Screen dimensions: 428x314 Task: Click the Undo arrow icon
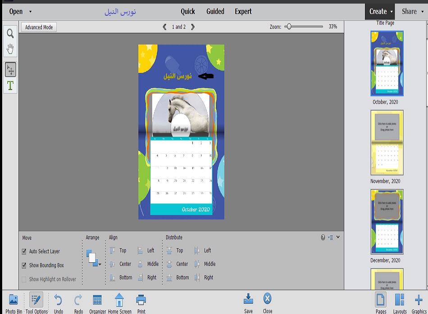[58, 300]
